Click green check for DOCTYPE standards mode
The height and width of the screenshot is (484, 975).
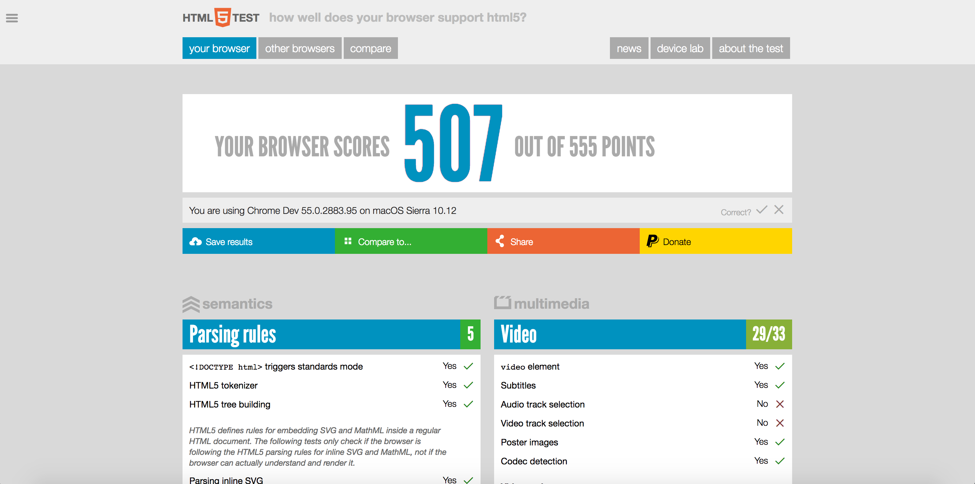[x=468, y=366]
